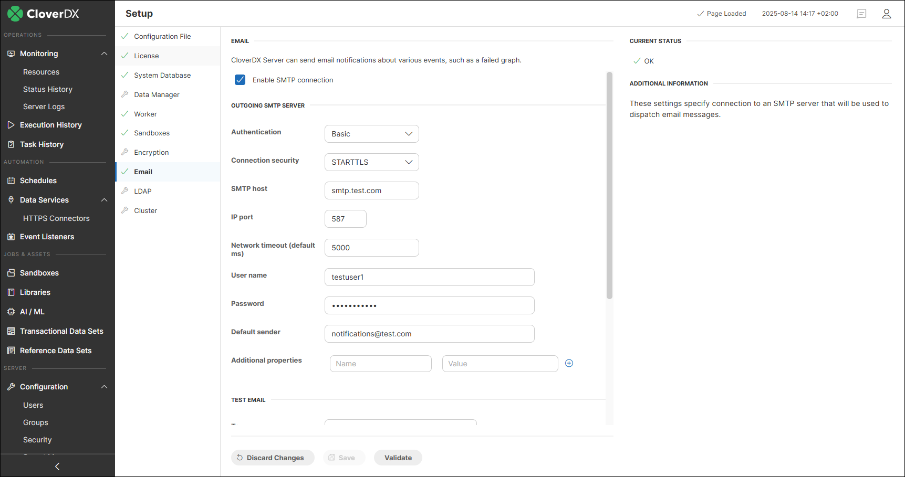Click inside the SMTP host field
The image size is (905, 477).
coord(371,190)
